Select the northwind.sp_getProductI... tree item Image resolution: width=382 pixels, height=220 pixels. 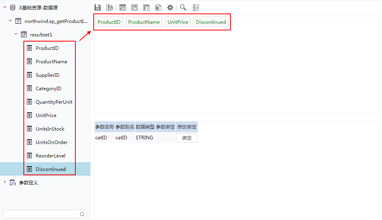pos(56,21)
